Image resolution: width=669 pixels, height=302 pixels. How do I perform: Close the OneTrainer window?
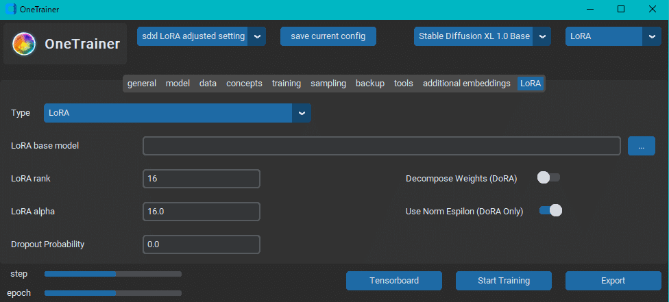(x=653, y=10)
